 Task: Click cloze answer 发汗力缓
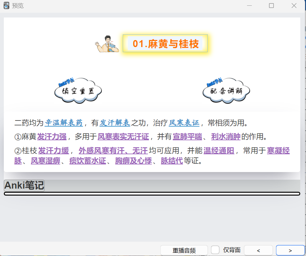54,151
